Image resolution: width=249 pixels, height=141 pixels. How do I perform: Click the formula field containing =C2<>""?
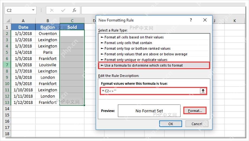pos(150,91)
